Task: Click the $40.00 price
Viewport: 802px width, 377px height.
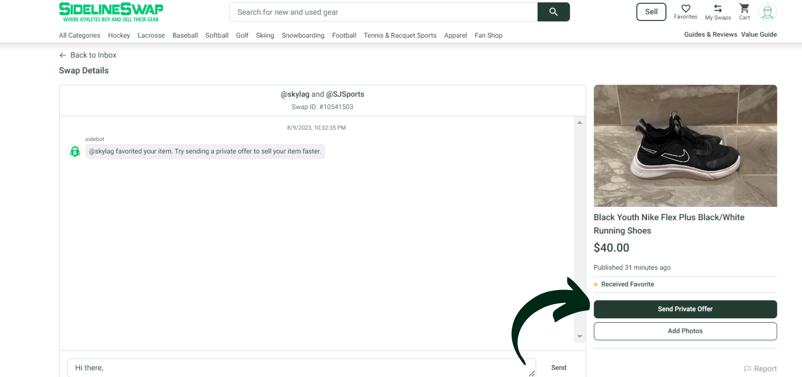Action: click(x=611, y=248)
